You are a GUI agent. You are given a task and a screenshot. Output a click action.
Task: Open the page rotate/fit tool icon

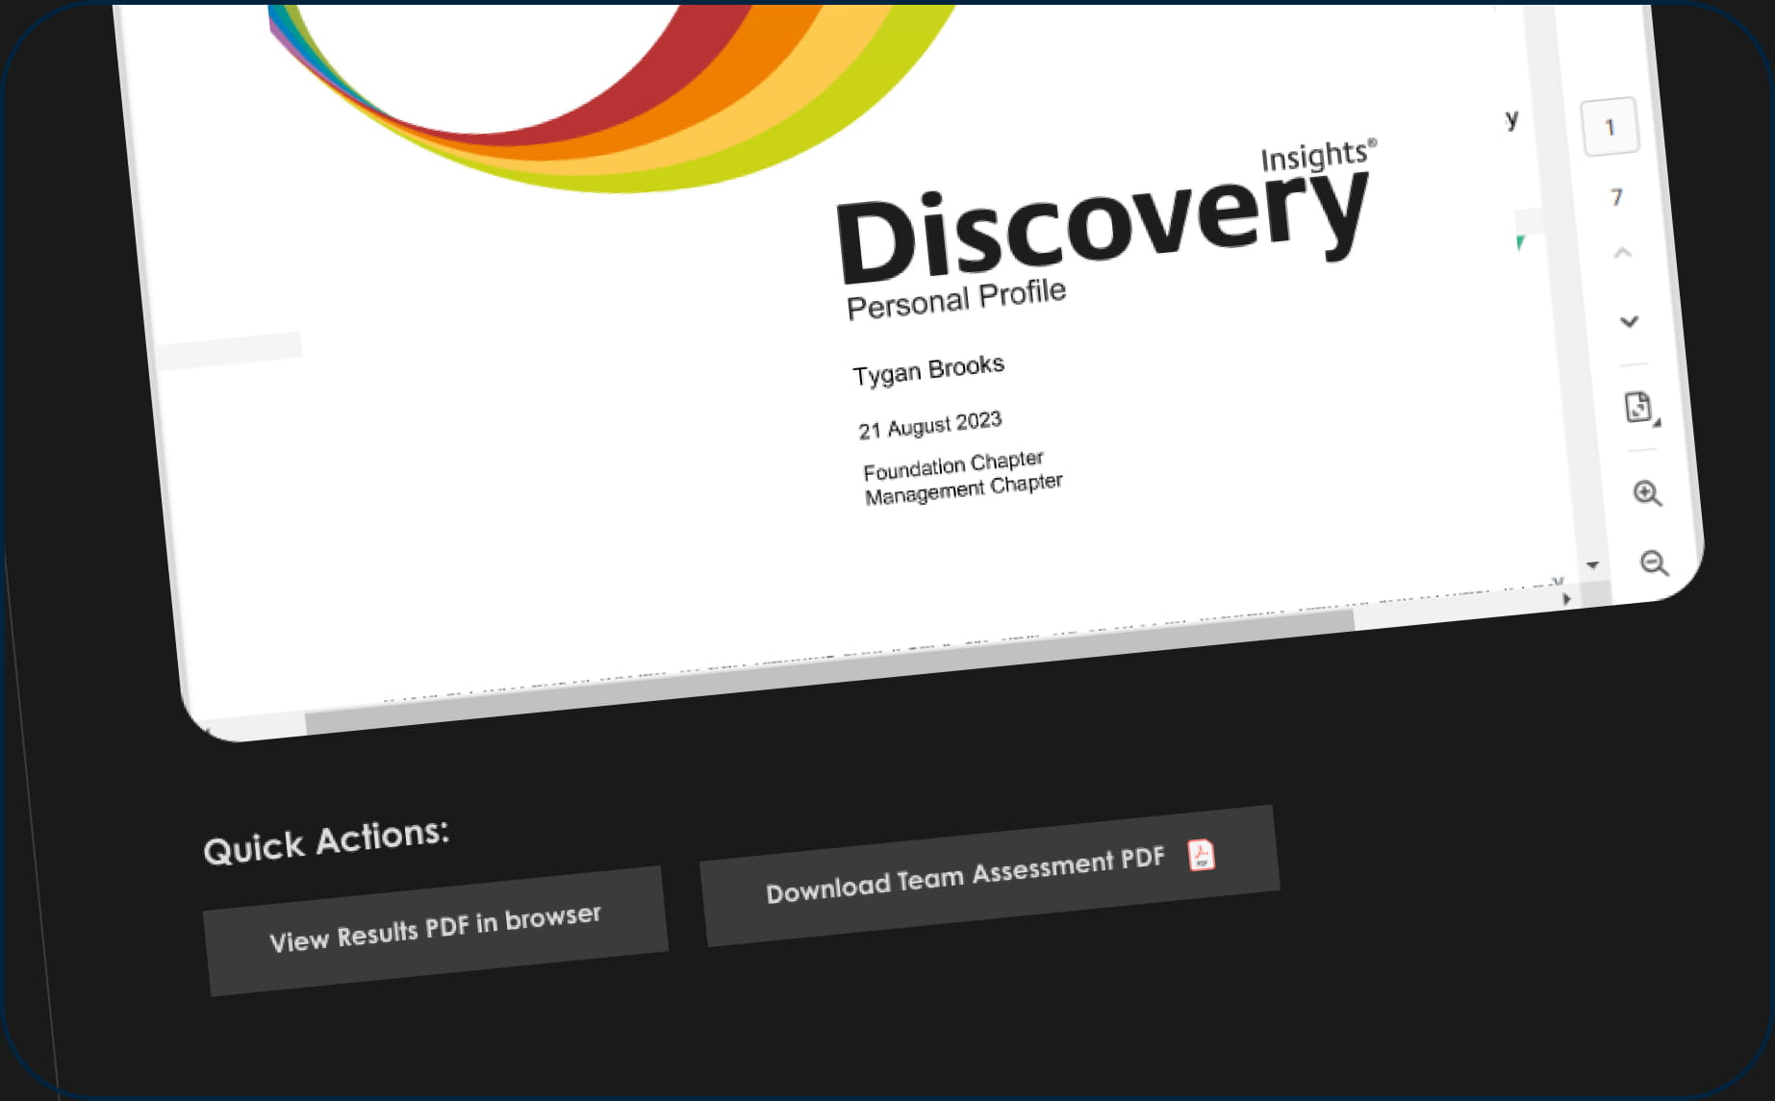coord(1639,408)
